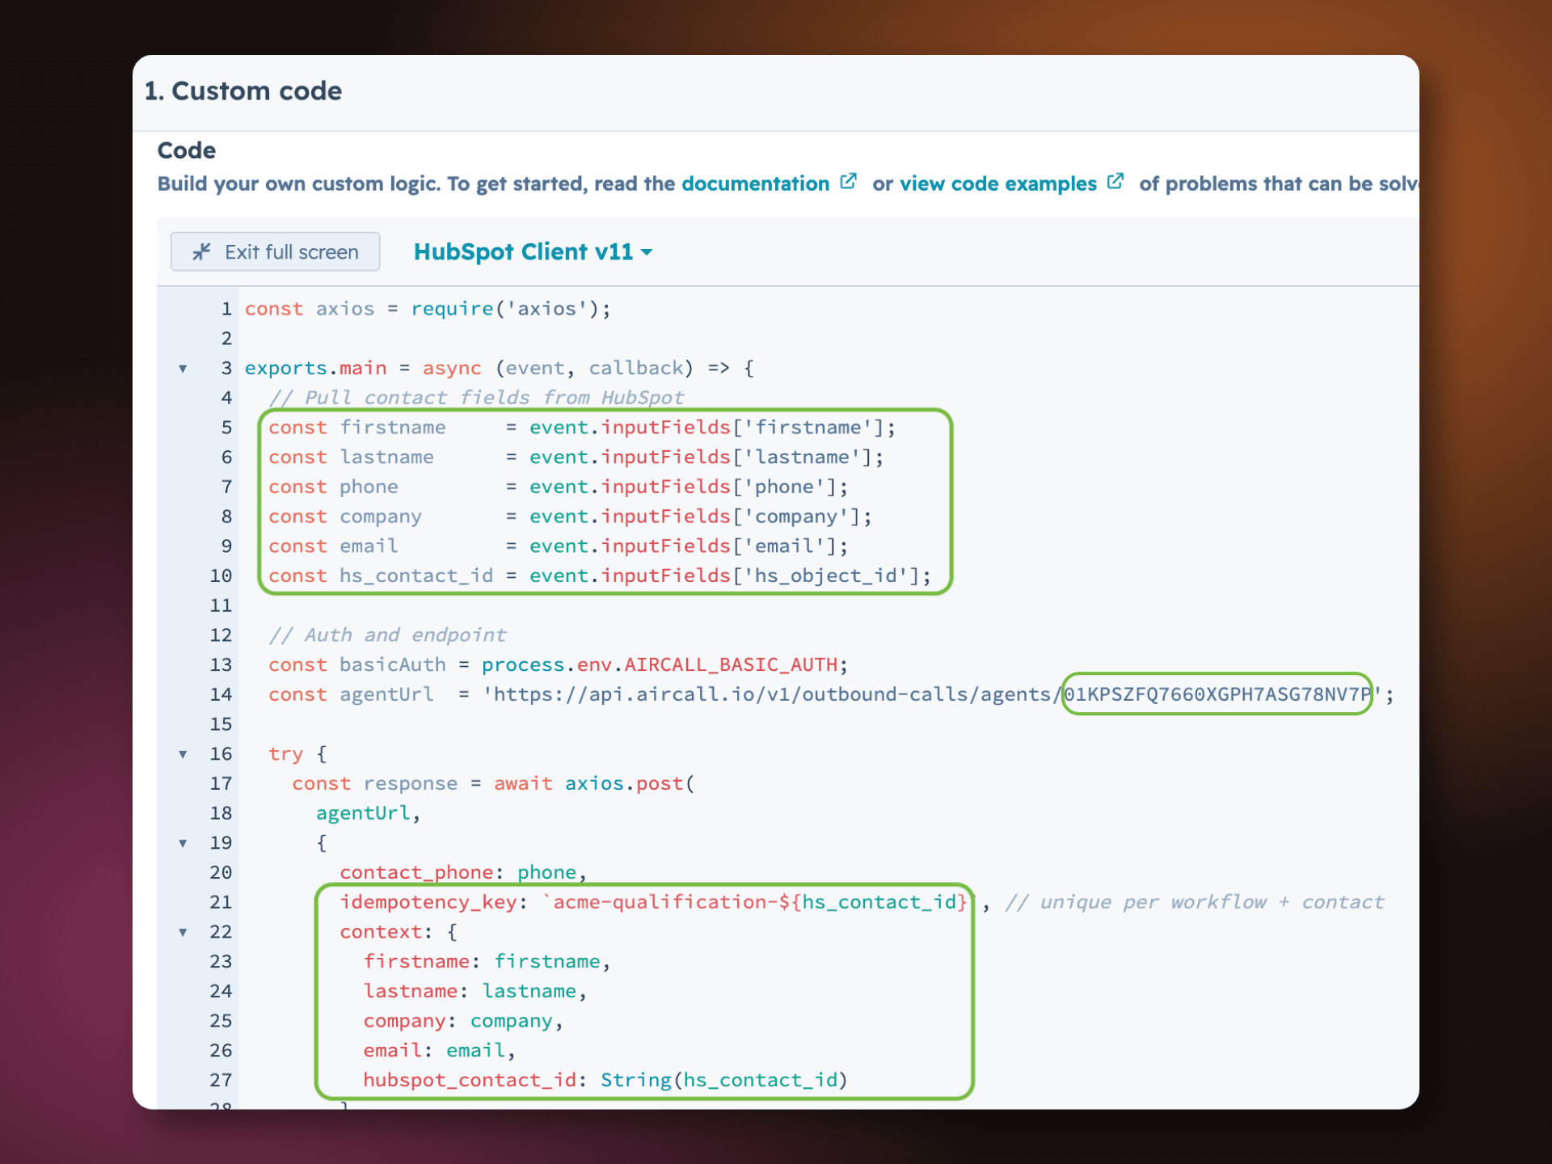Click the exports.main line of code
Image resolution: width=1552 pixels, height=1164 pixels.
pyautogui.click(x=500, y=369)
